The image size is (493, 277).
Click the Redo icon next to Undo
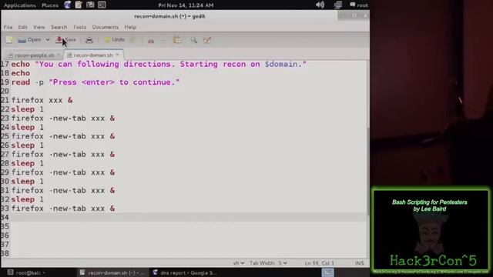pos(133,40)
